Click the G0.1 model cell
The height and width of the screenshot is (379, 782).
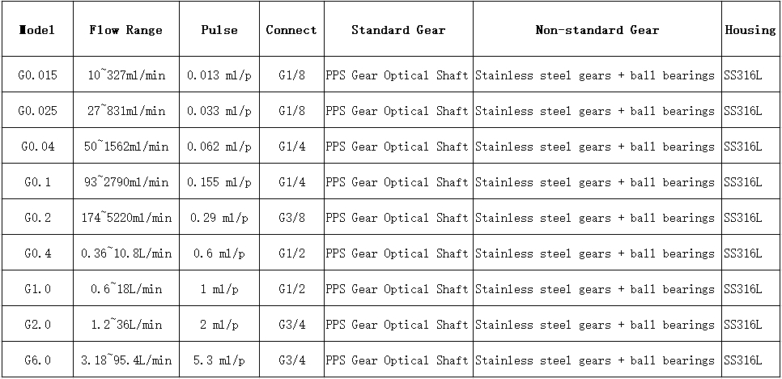tap(37, 182)
